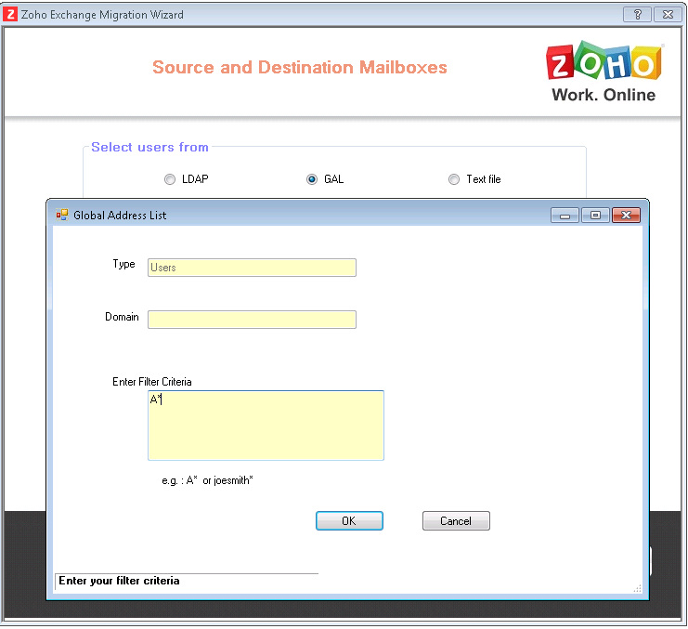688x629 pixels.
Task: Click the 'Enter your filter criteria' status text
Action: tap(119, 581)
